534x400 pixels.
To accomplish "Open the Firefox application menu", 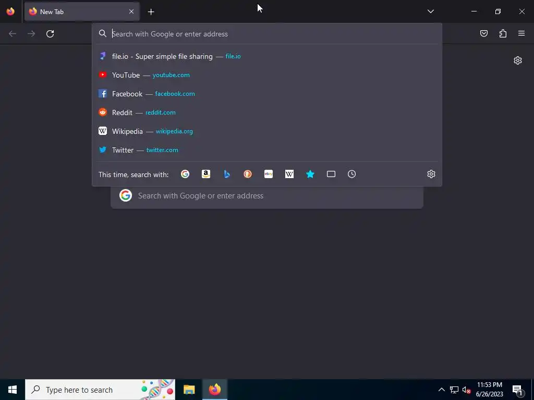I will click(x=521, y=33).
